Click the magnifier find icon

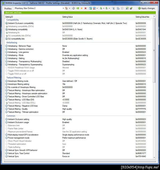(x=118, y=8)
